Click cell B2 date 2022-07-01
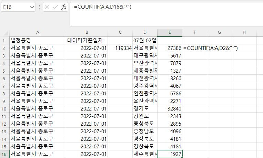Viewport: 263px width, 158px height. (x=87, y=48)
